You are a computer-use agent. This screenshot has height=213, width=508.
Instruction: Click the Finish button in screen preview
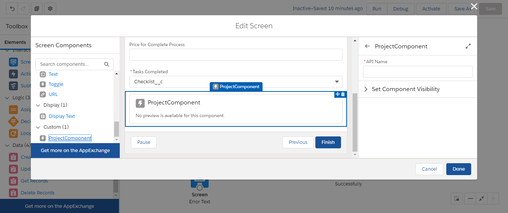[x=328, y=142]
